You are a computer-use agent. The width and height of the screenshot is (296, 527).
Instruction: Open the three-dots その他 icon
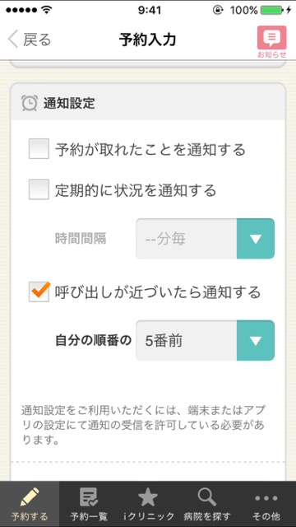pyautogui.click(x=266, y=497)
